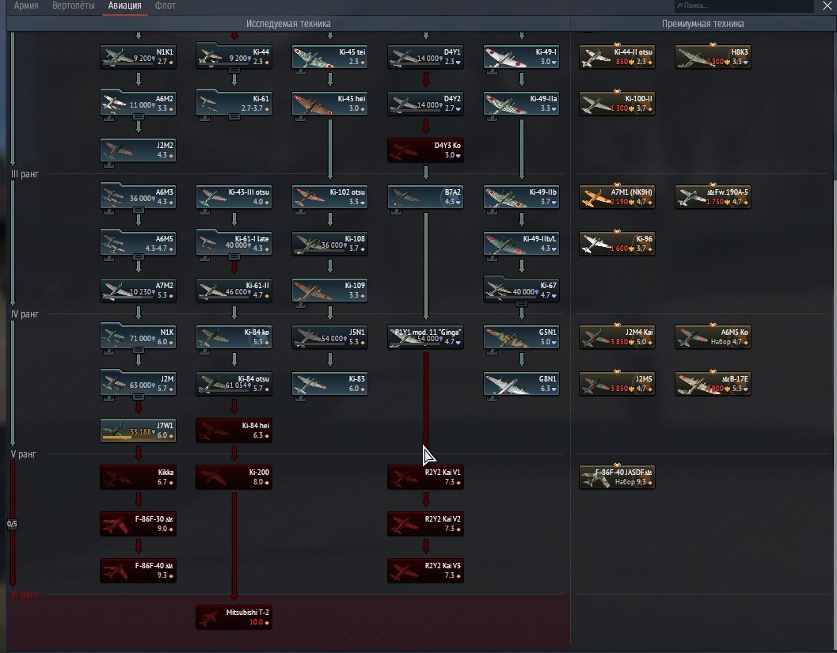The width and height of the screenshot is (837, 653).
Task: Pick the Ki-45 tei aircraft
Action: [330, 56]
